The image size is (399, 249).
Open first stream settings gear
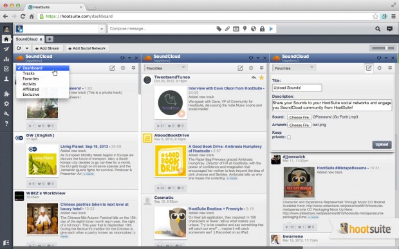123,68
